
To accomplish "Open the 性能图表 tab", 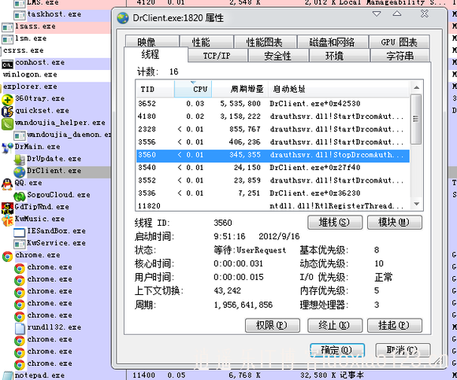I will (266, 42).
